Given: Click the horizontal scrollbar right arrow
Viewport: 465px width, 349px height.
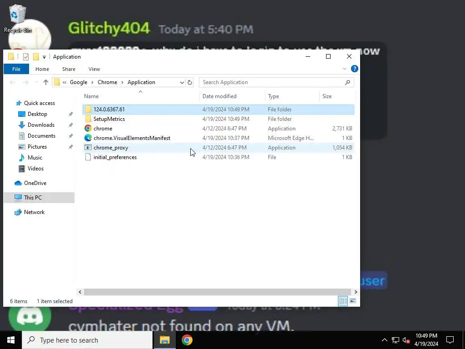Looking at the screenshot, I should 356,292.
